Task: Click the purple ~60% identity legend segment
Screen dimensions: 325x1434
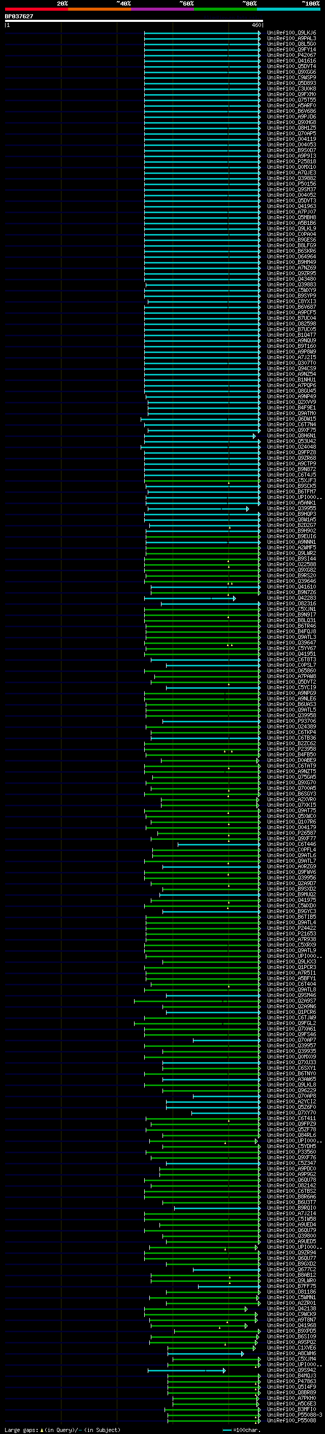Action: coord(163,9)
